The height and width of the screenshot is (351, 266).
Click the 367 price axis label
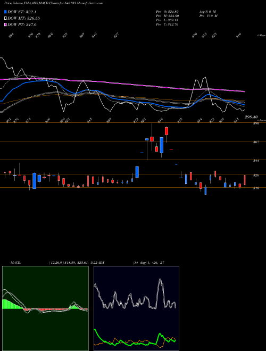(256, 142)
